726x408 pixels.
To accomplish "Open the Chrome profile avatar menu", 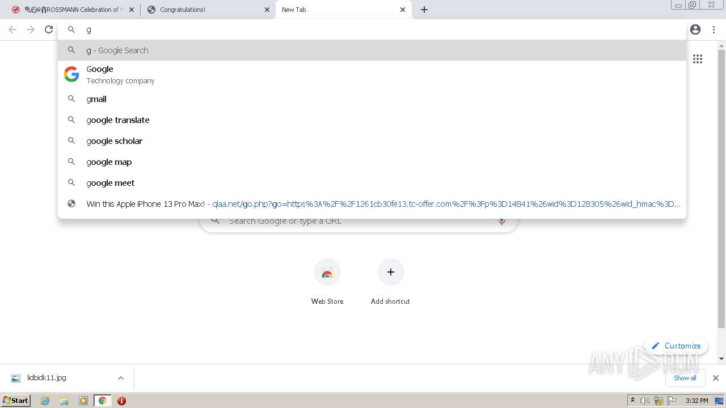I will pos(695,29).
